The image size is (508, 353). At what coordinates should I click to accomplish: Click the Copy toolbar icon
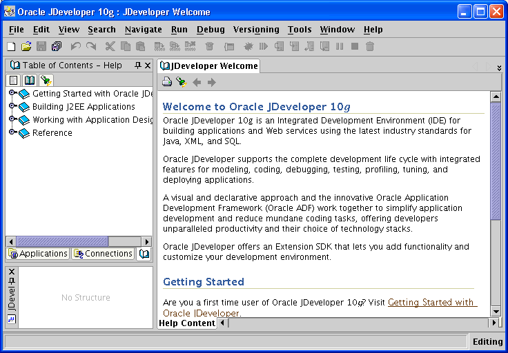click(126, 47)
